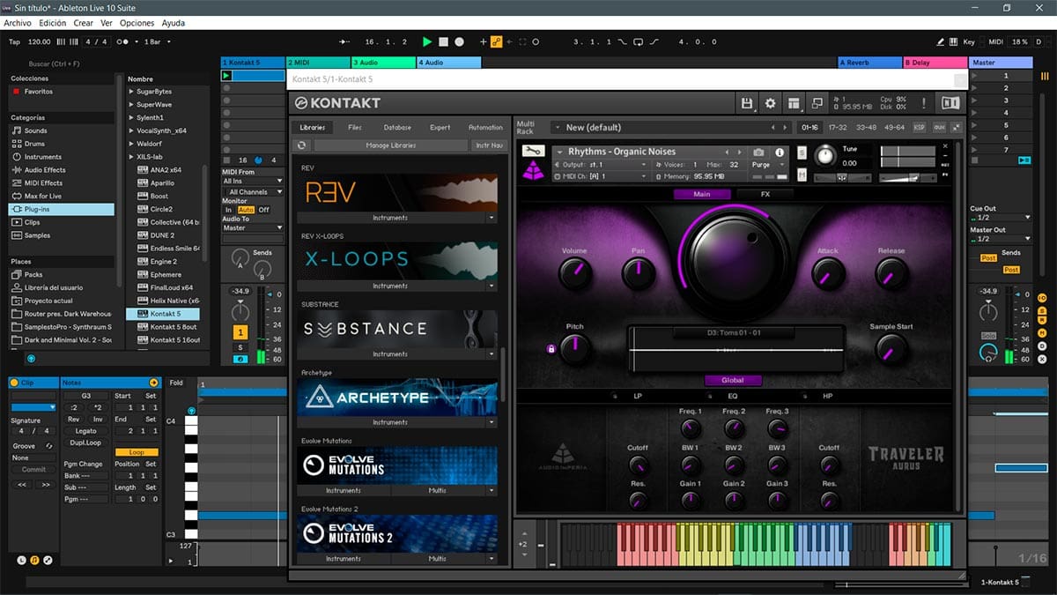
Task: Select the 17-32 instrument page
Action: [838, 128]
